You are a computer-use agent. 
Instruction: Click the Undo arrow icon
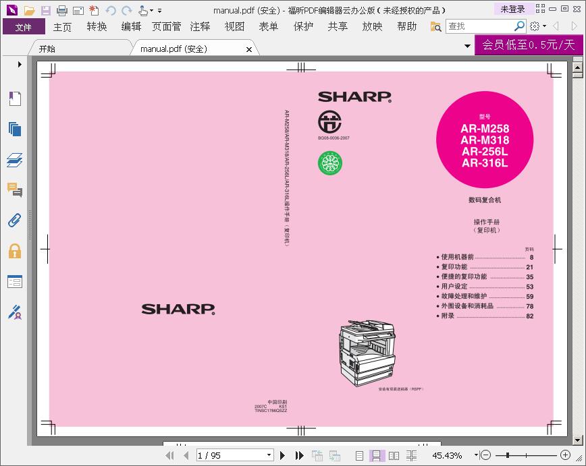point(111,11)
